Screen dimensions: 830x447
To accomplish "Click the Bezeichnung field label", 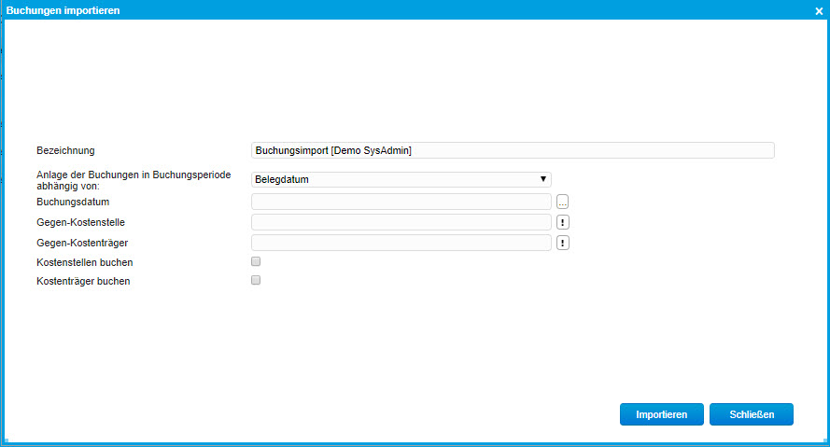I will (x=66, y=150).
